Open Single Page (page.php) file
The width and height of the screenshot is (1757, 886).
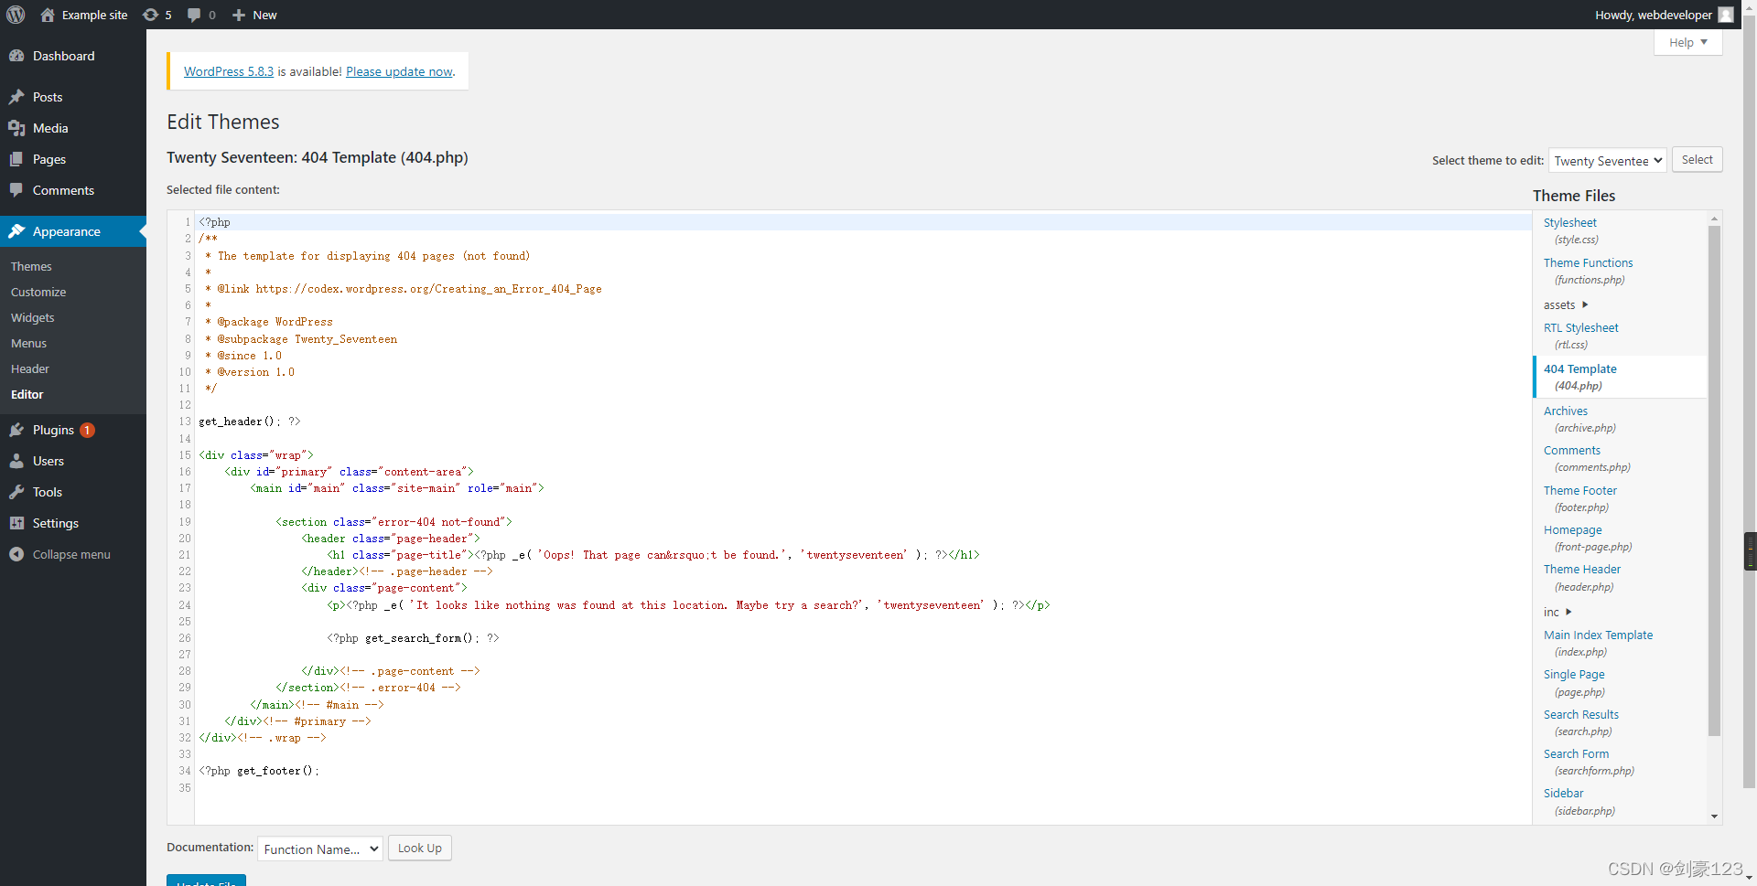pyautogui.click(x=1574, y=683)
